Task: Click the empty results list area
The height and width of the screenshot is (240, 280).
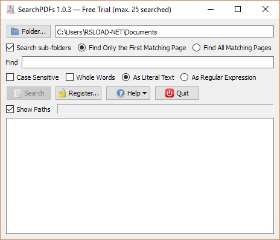Action: point(140,176)
